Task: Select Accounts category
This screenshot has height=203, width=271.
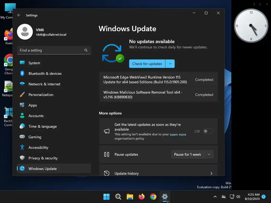Action: click(54, 116)
